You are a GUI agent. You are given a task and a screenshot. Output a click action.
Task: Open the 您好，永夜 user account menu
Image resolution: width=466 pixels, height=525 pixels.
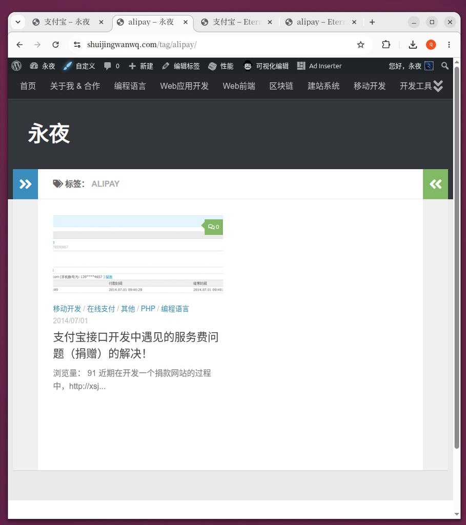click(x=411, y=66)
